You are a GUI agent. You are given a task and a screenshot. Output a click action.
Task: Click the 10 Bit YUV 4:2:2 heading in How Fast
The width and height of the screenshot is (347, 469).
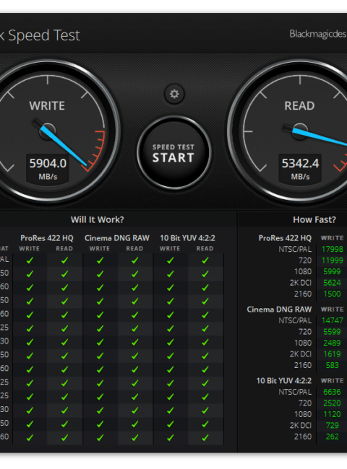284,381
